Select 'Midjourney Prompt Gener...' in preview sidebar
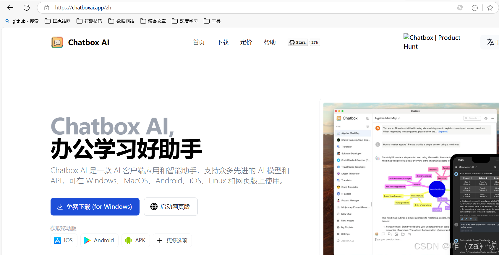The width and height of the screenshot is (499, 255). (353, 207)
